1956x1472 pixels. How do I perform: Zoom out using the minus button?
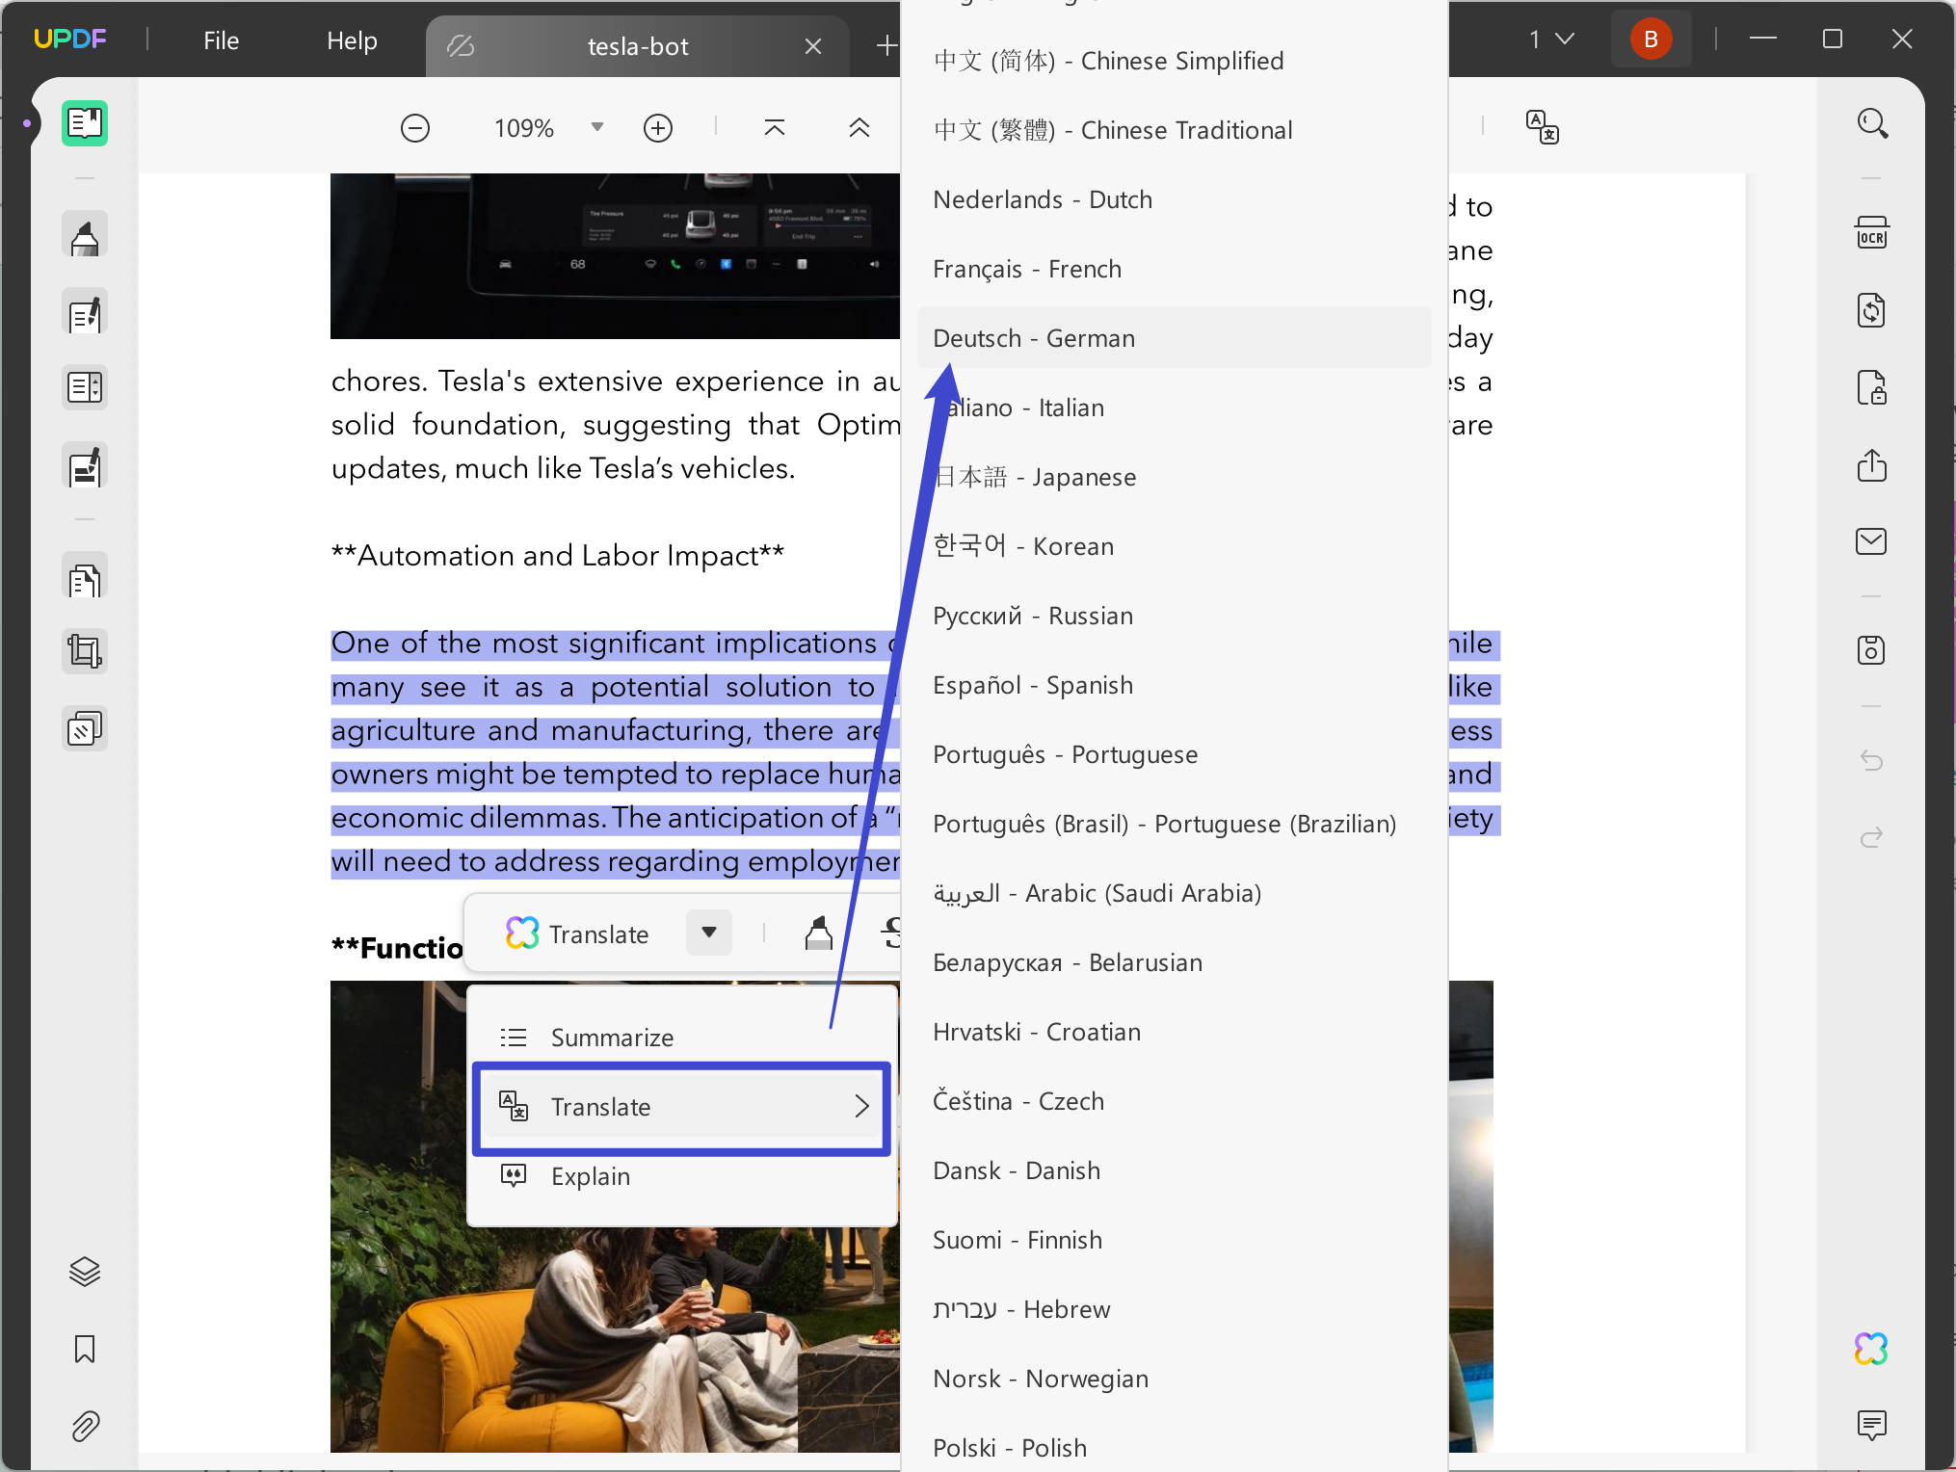click(x=414, y=126)
